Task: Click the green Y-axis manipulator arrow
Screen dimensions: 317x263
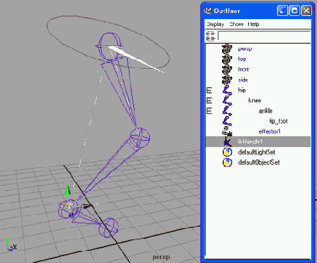Action: (x=68, y=190)
